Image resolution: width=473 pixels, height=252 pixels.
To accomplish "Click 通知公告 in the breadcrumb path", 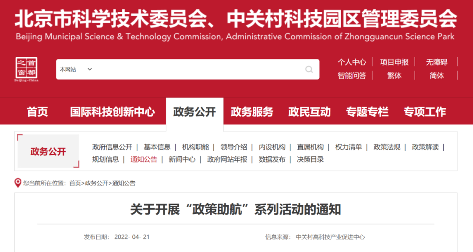I will (124, 183).
